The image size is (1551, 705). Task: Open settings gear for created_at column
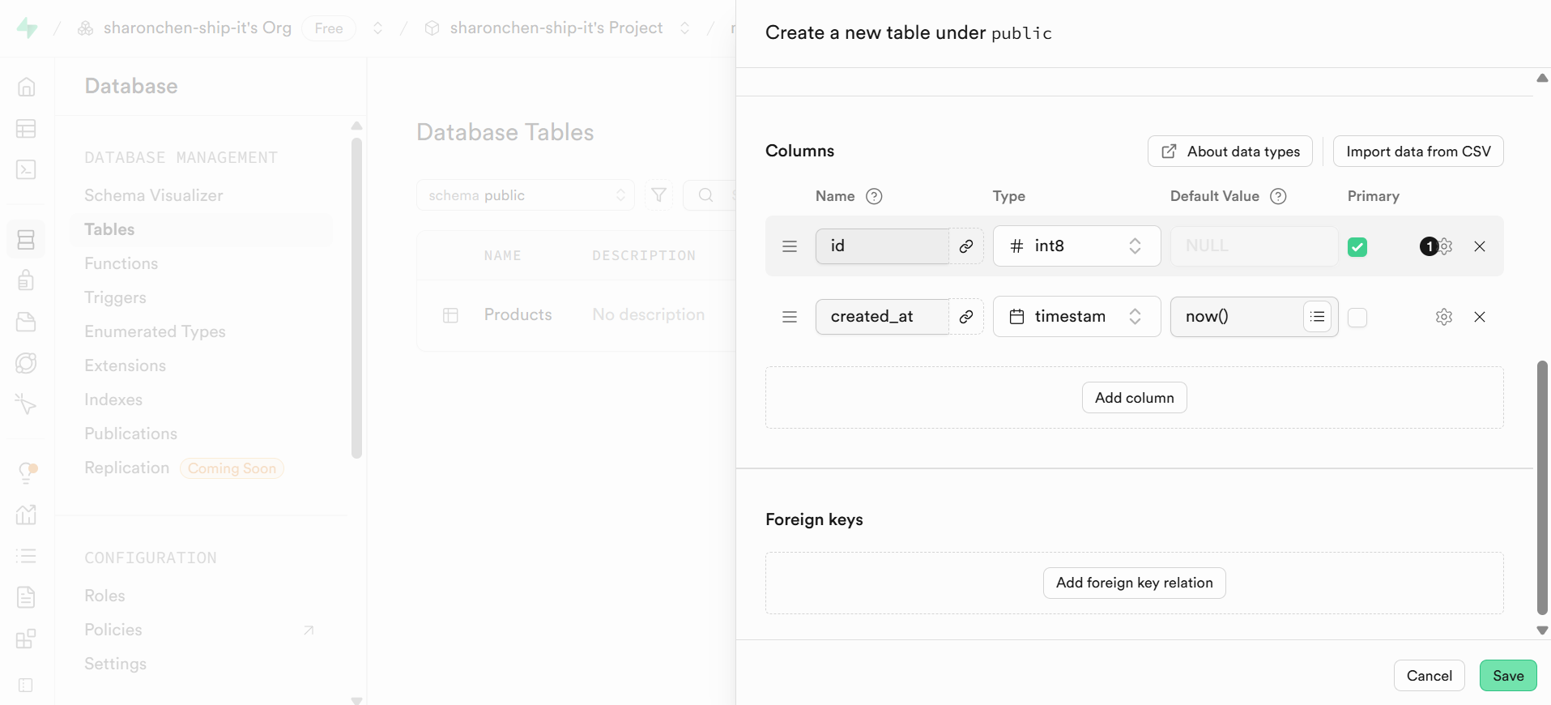1443,317
